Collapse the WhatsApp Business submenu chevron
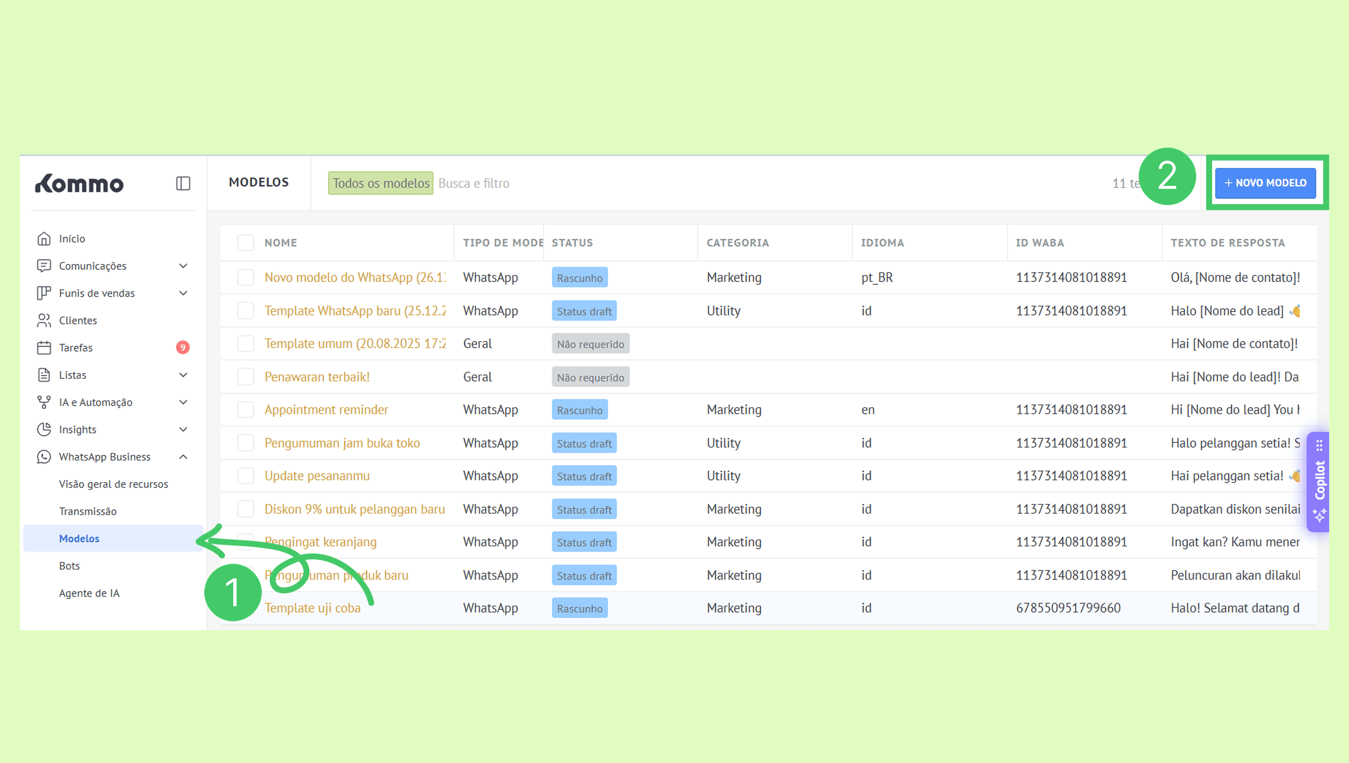 (x=183, y=456)
